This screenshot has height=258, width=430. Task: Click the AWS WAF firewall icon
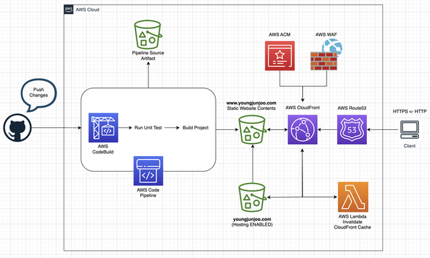[x=326, y=55]
